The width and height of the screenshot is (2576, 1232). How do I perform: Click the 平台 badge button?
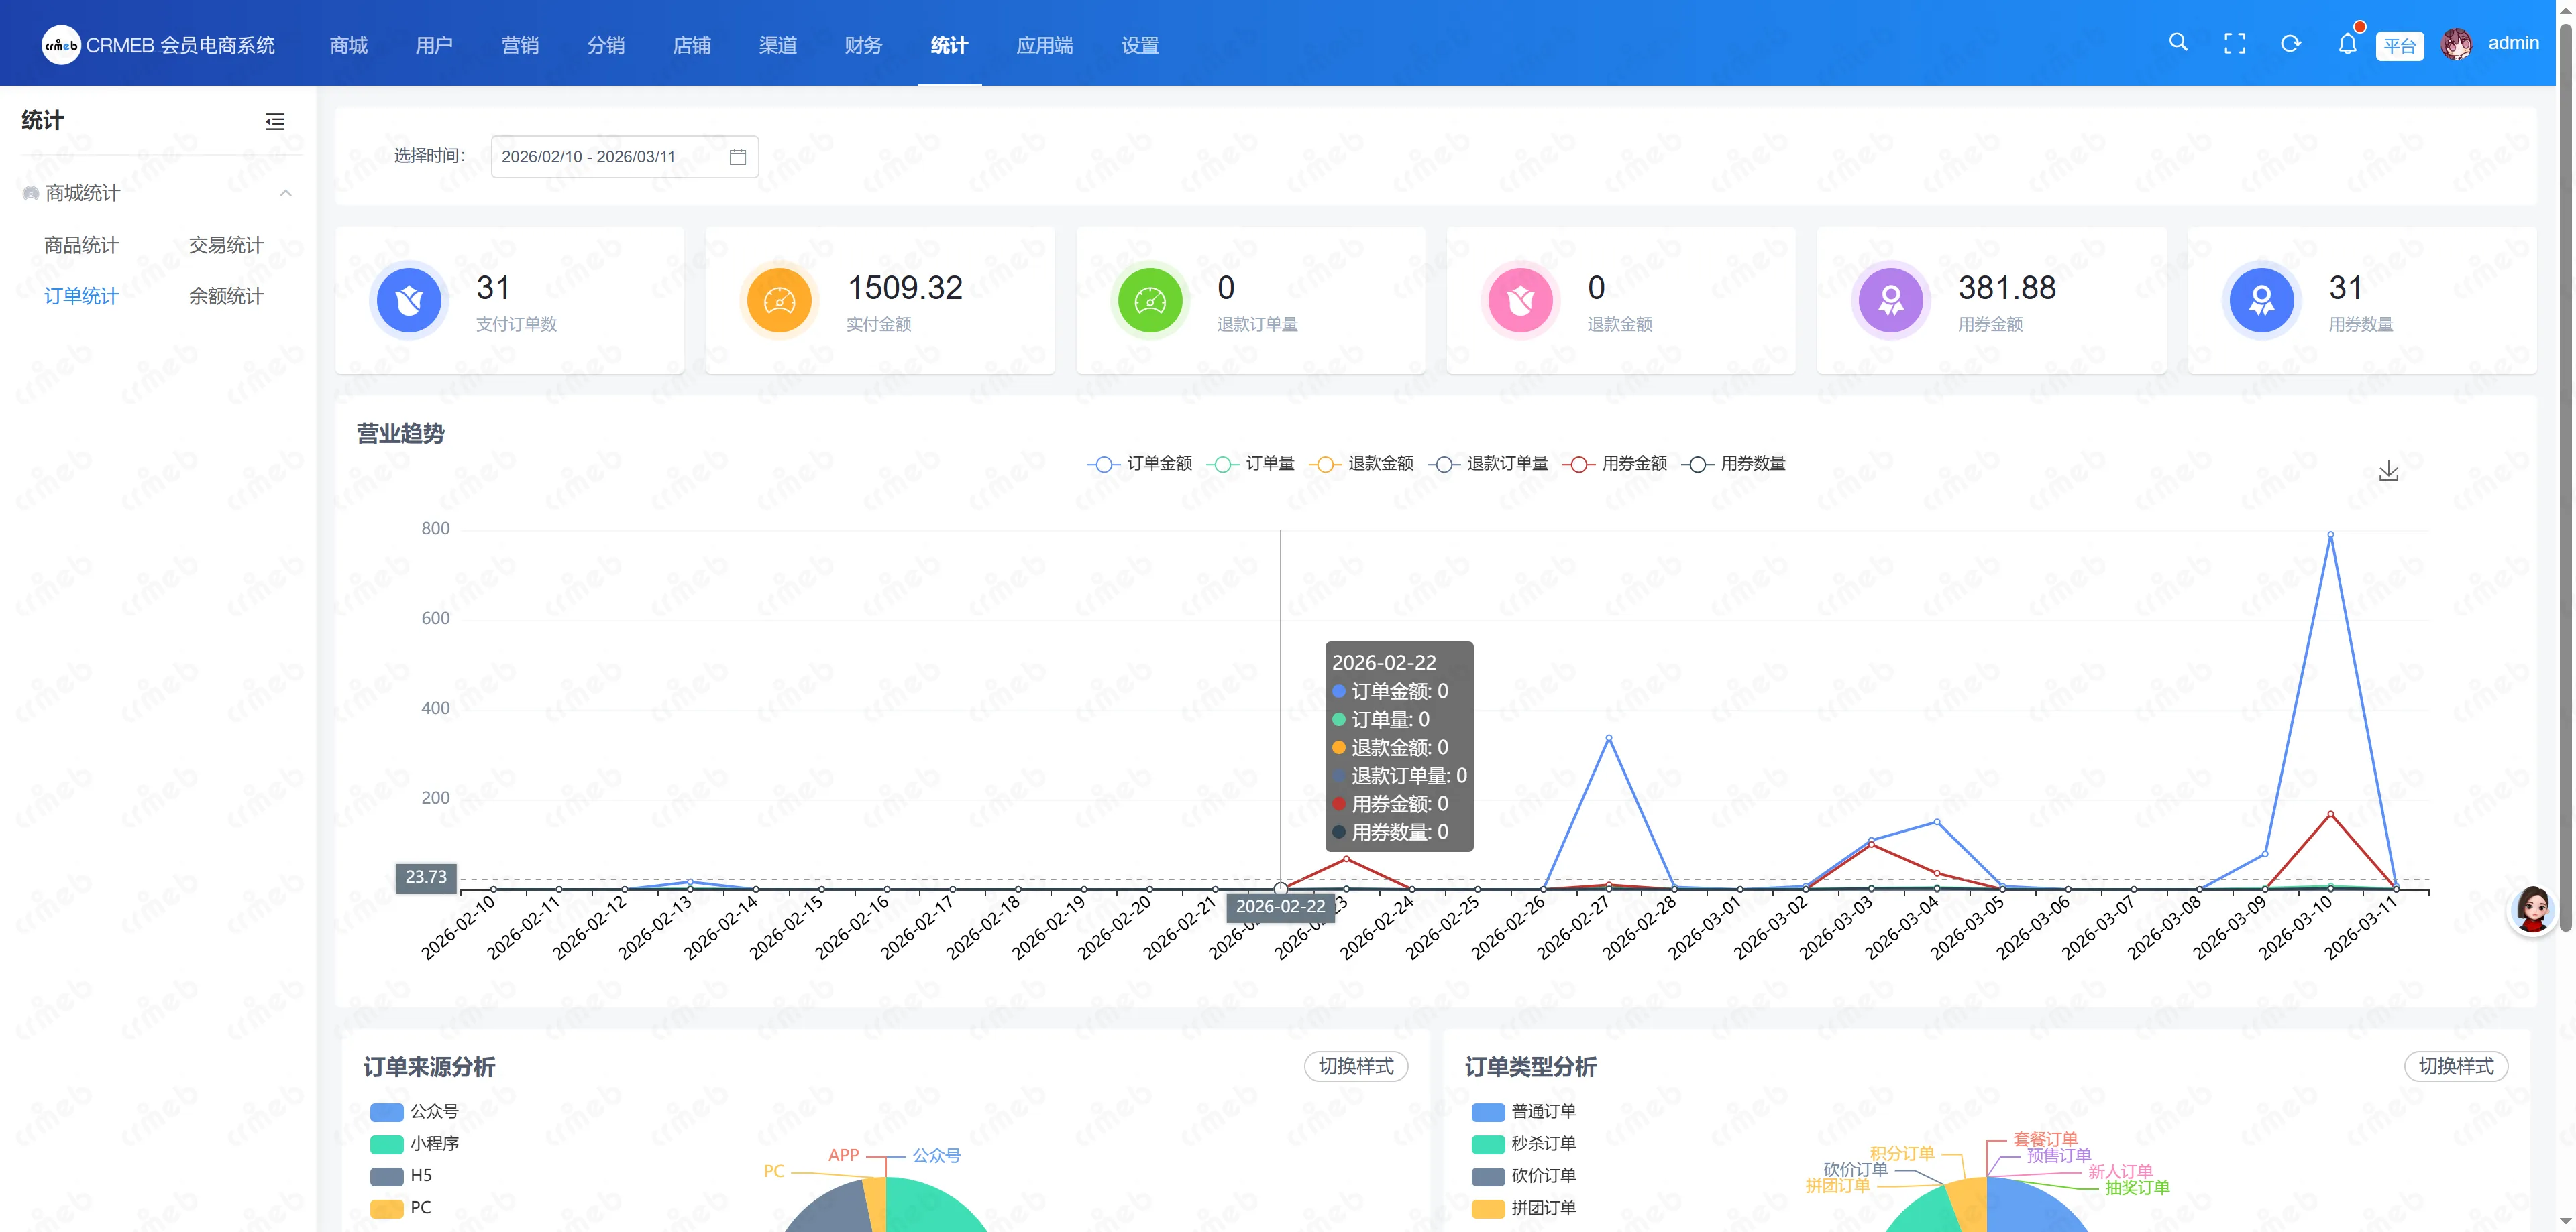pyautogui.click(x=2399, y=46)
